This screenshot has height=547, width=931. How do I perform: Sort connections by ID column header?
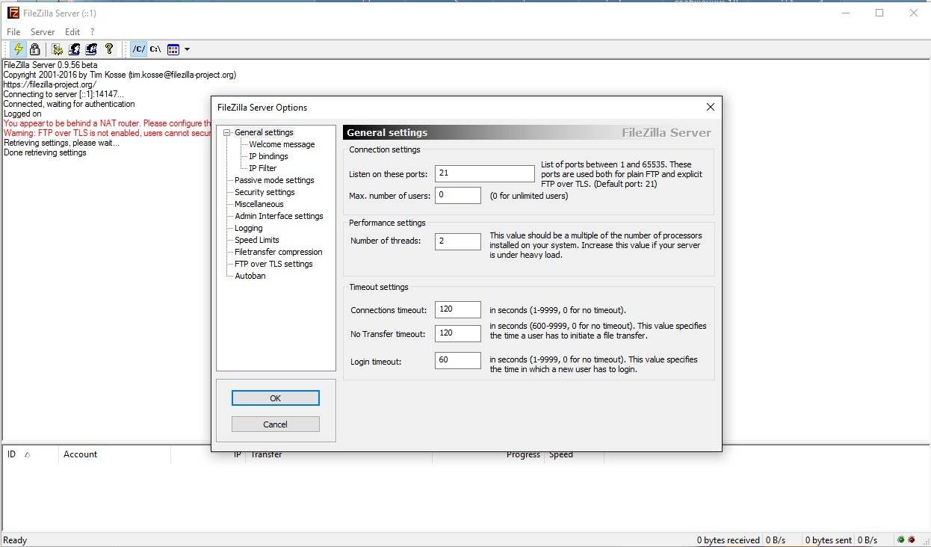pyautogui.click(x=31, y=454)
